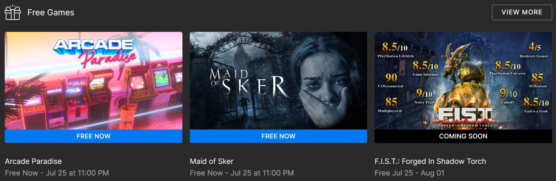
Task: Click FREE NOW banner under Maid of Sker
Action: (x=278, y=136)
